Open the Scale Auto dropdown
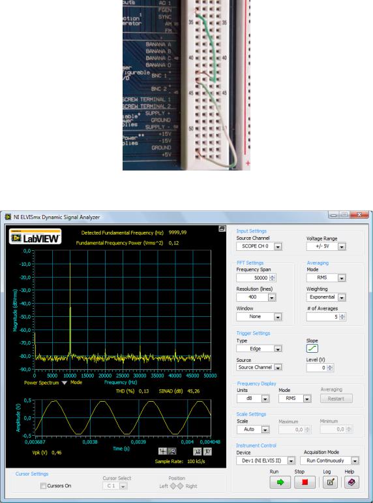This screenshot has height=503, width=373. [265, 429]
